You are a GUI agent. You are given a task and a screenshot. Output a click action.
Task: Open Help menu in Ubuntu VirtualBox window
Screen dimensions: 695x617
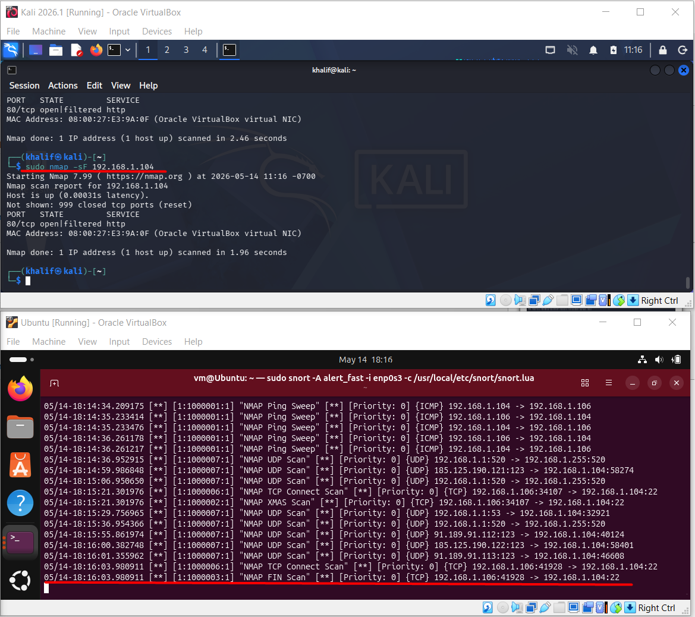coord(193,342)
